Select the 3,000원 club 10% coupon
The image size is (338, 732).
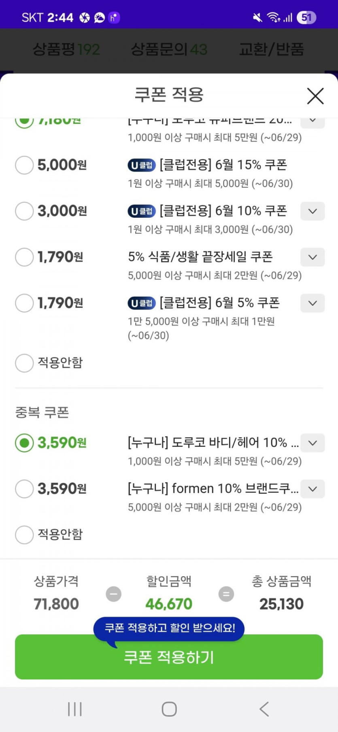tap(24, 211)
